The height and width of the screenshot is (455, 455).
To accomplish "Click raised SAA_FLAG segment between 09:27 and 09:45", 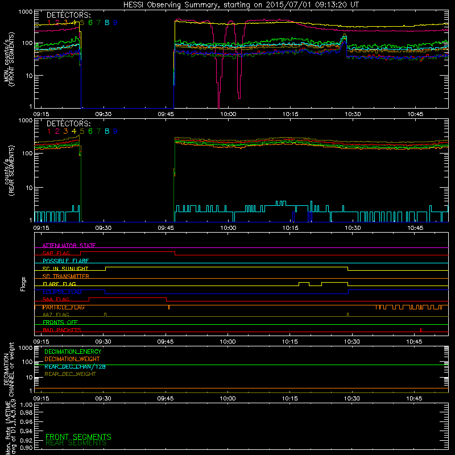I will pyautogui.click(x=127, y=297).
